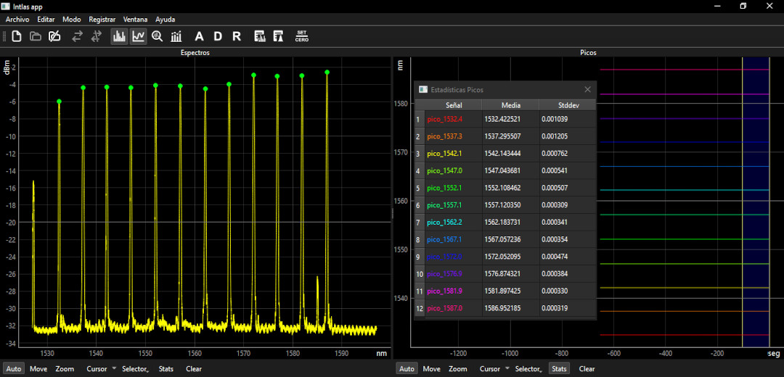Click the magnifier spectrum search icon
The image size is (784, 377).
point(158,36)
